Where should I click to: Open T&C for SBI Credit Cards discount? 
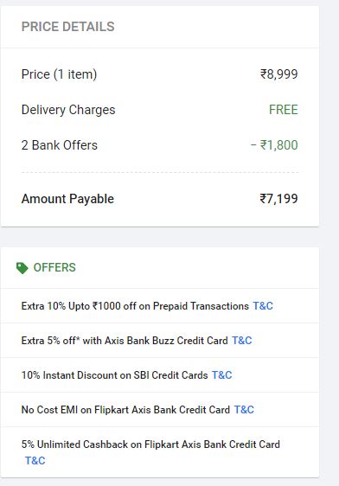pyautogui.click(x=221, y=375)
